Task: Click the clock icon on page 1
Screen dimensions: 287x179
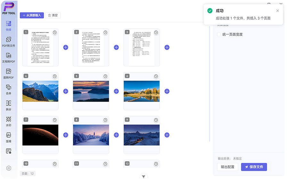Action: 55,32
